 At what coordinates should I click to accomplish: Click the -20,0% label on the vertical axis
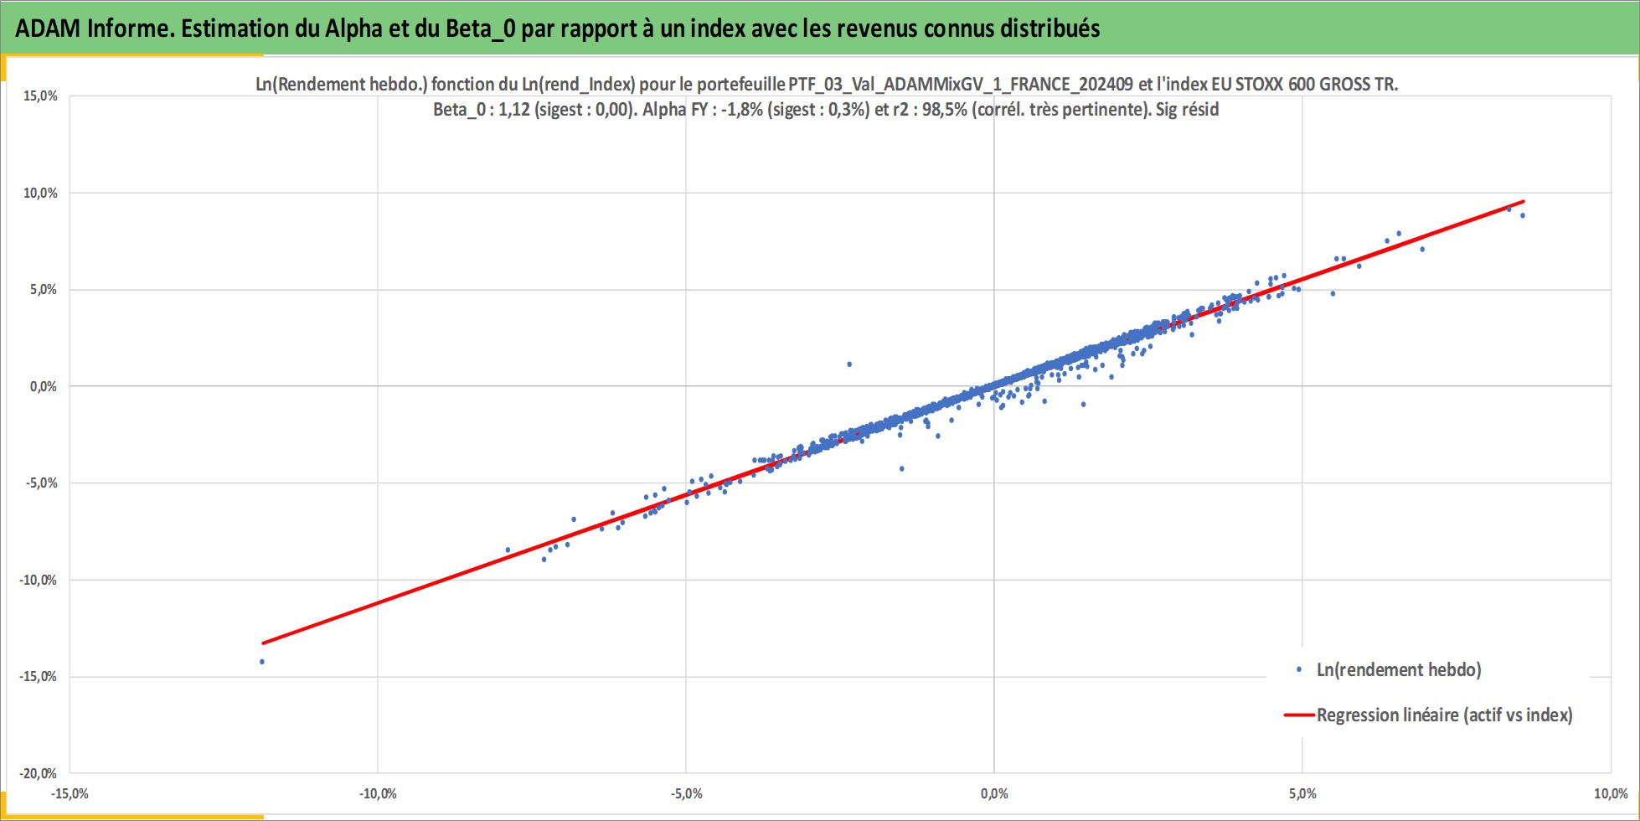39,773
